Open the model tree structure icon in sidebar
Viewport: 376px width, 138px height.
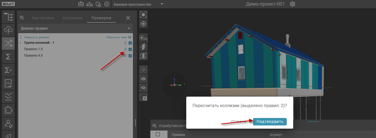tap(8, 16)
